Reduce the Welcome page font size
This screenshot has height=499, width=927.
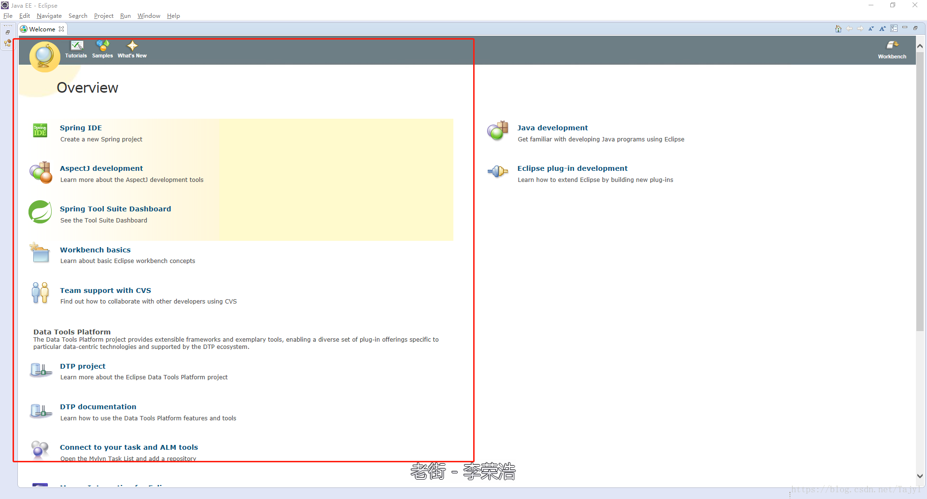point(871,29)
